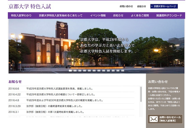Open news 平成29年度および平成30年度 概要を掲載
The image size is (193, 128).
pos(65,100)
